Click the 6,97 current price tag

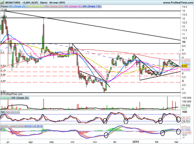184,66
